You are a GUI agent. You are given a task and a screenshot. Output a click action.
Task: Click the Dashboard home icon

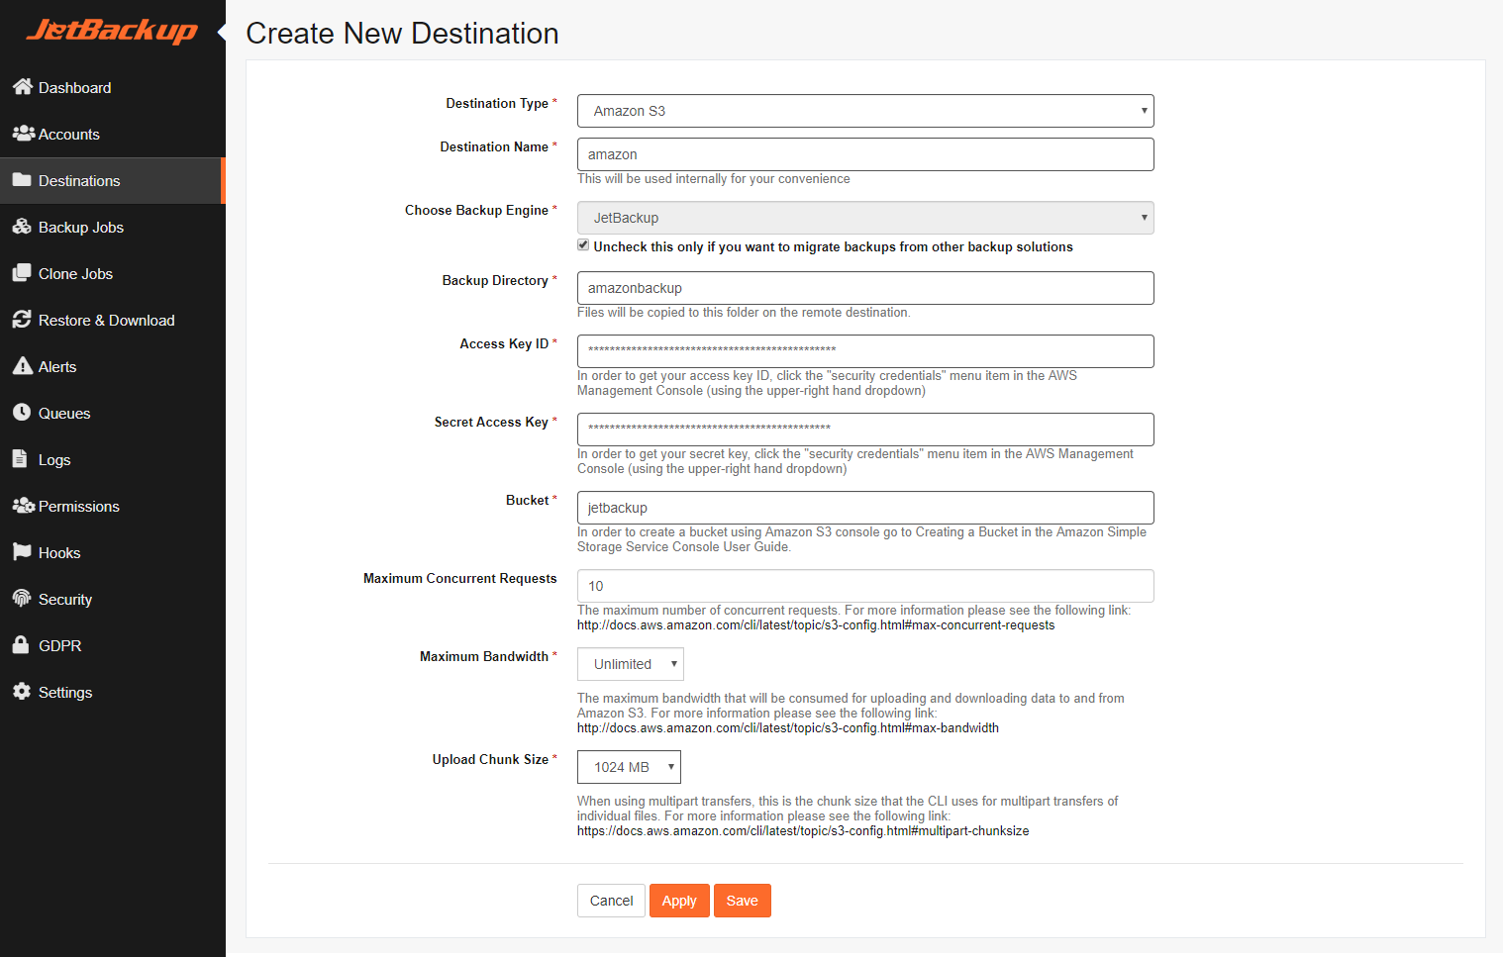pos(23,87)
